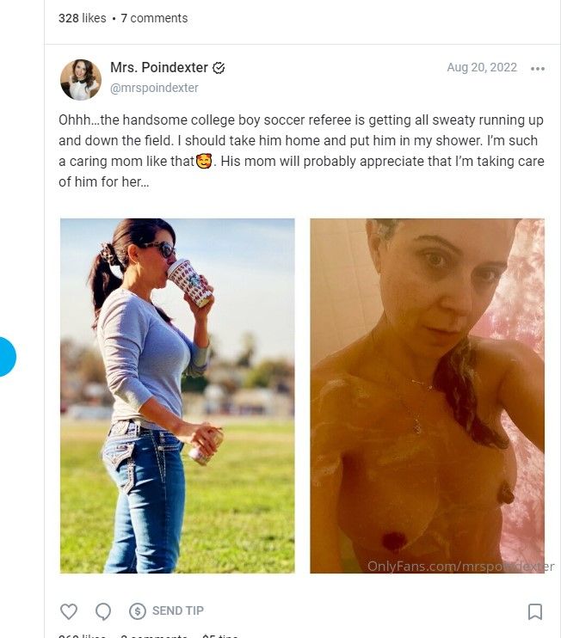Click the dollar-sign tip icon
The image size is (561, 638).
pos(137,611)
